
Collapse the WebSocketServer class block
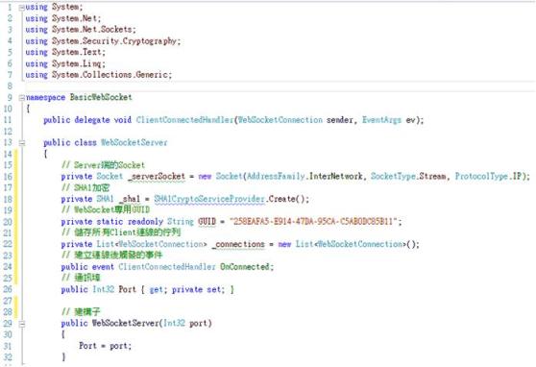22,143
